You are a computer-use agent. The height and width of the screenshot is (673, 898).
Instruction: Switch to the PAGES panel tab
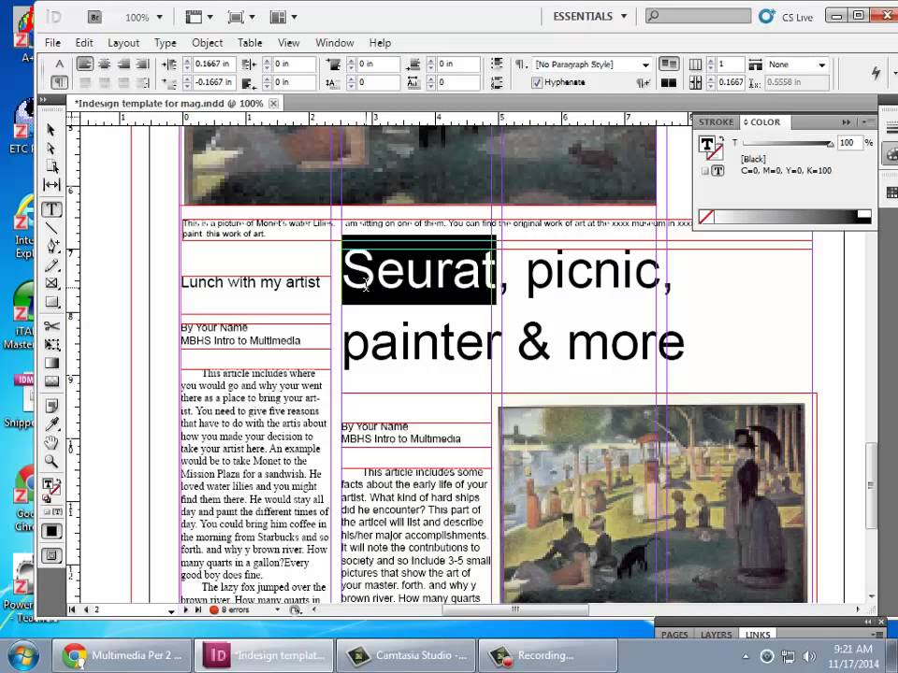674,634
